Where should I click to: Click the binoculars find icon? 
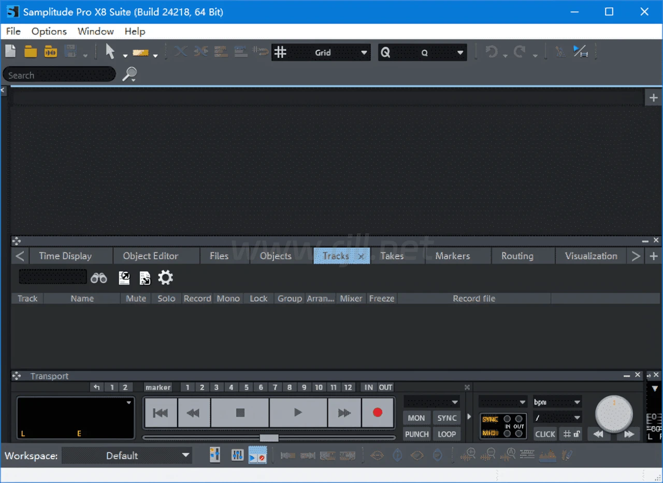98,278
